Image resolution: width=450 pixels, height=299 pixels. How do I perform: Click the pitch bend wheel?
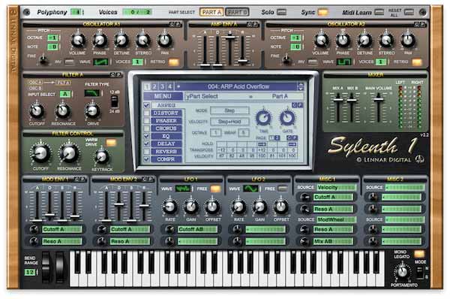46,267
